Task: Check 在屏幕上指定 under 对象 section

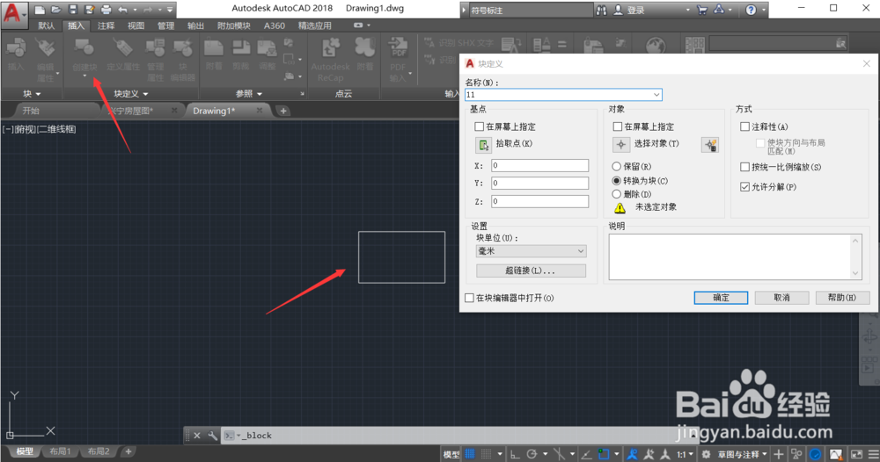Action: click(x=618, y=127)
